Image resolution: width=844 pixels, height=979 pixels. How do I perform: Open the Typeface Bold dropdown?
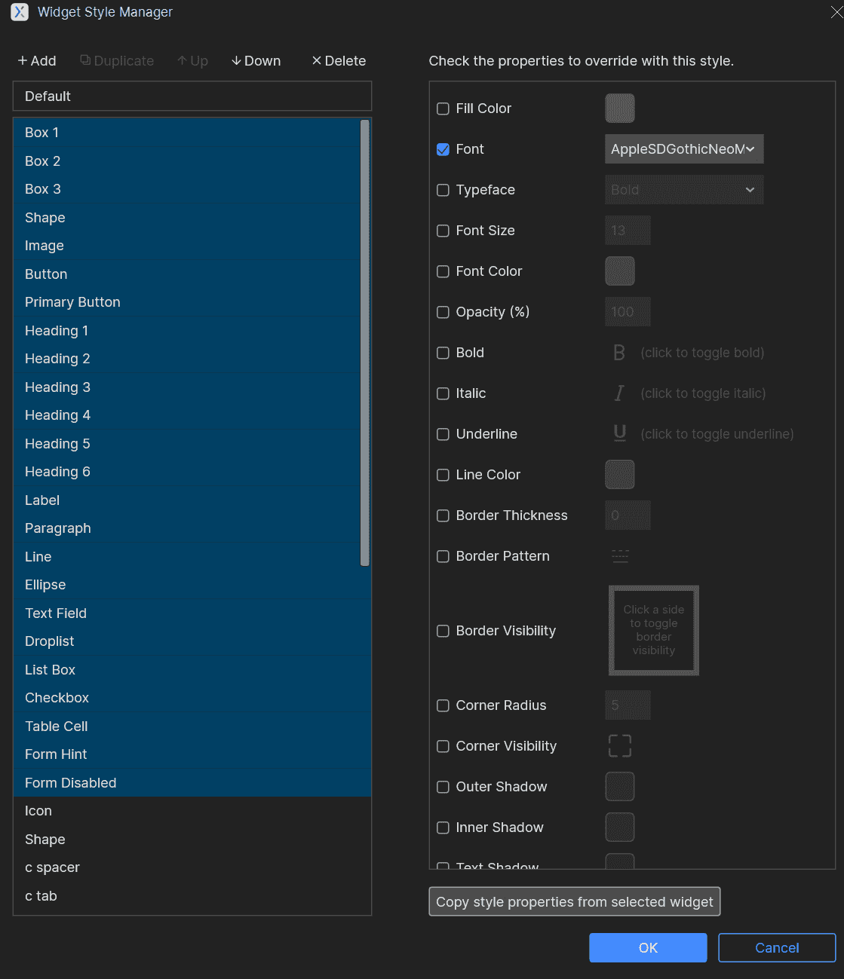click(684, 190)
